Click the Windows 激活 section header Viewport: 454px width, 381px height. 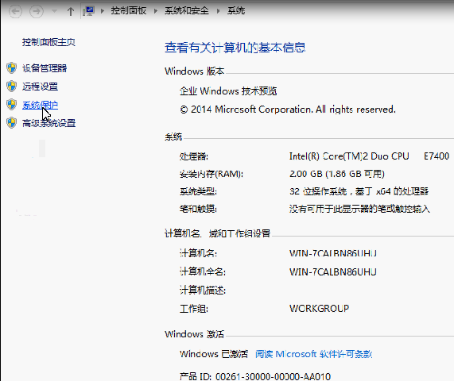pos(194,334)
